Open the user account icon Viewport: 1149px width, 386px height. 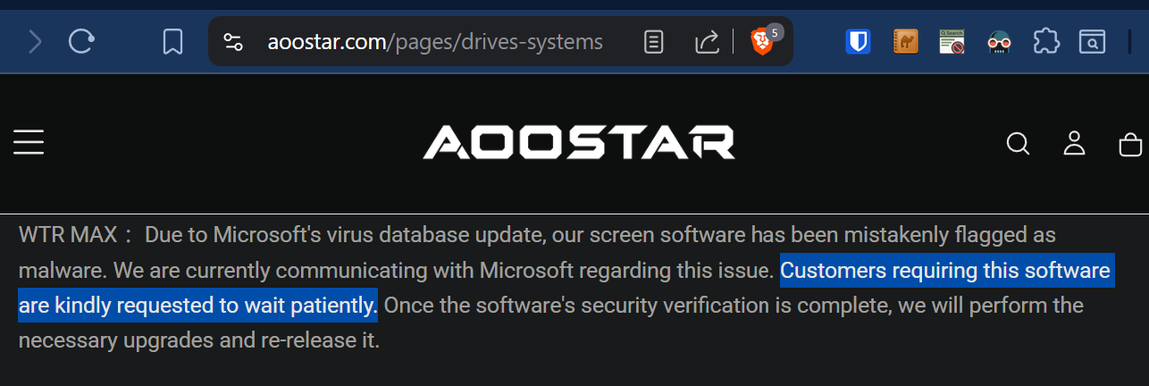pyautogui.click(x=1074, y=144)
